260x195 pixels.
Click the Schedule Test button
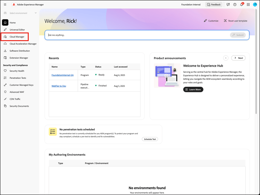click(x=150, y=139)
